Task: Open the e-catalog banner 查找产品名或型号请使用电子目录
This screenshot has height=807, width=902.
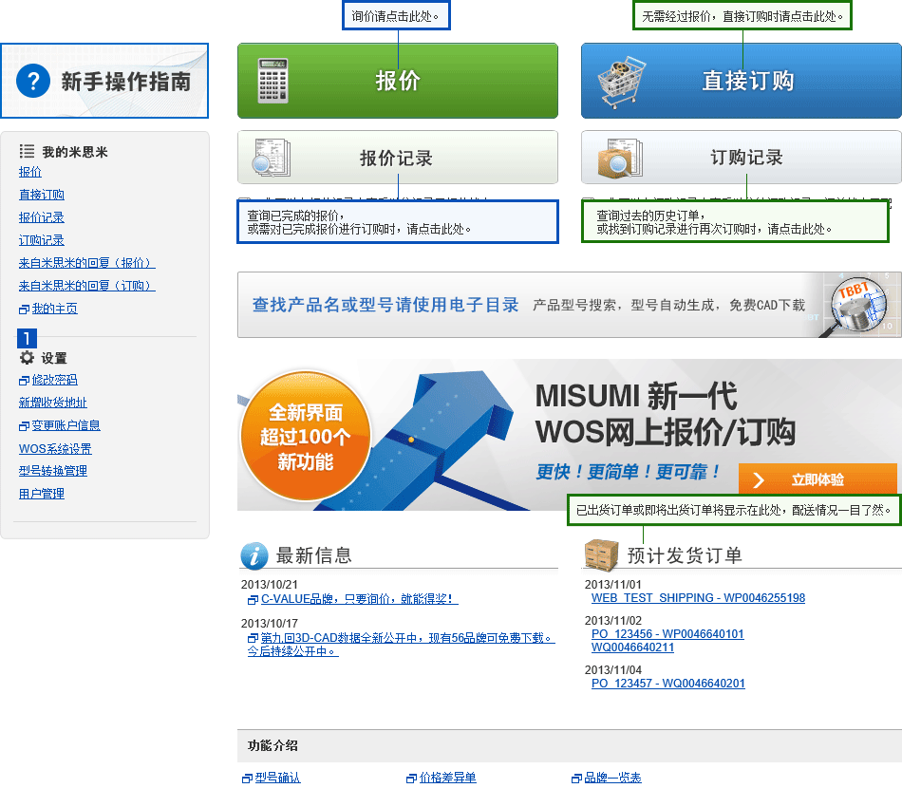Action: coord(570,305)
